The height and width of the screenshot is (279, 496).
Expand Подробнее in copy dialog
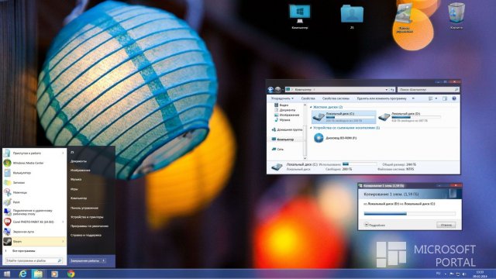point(374,226)
